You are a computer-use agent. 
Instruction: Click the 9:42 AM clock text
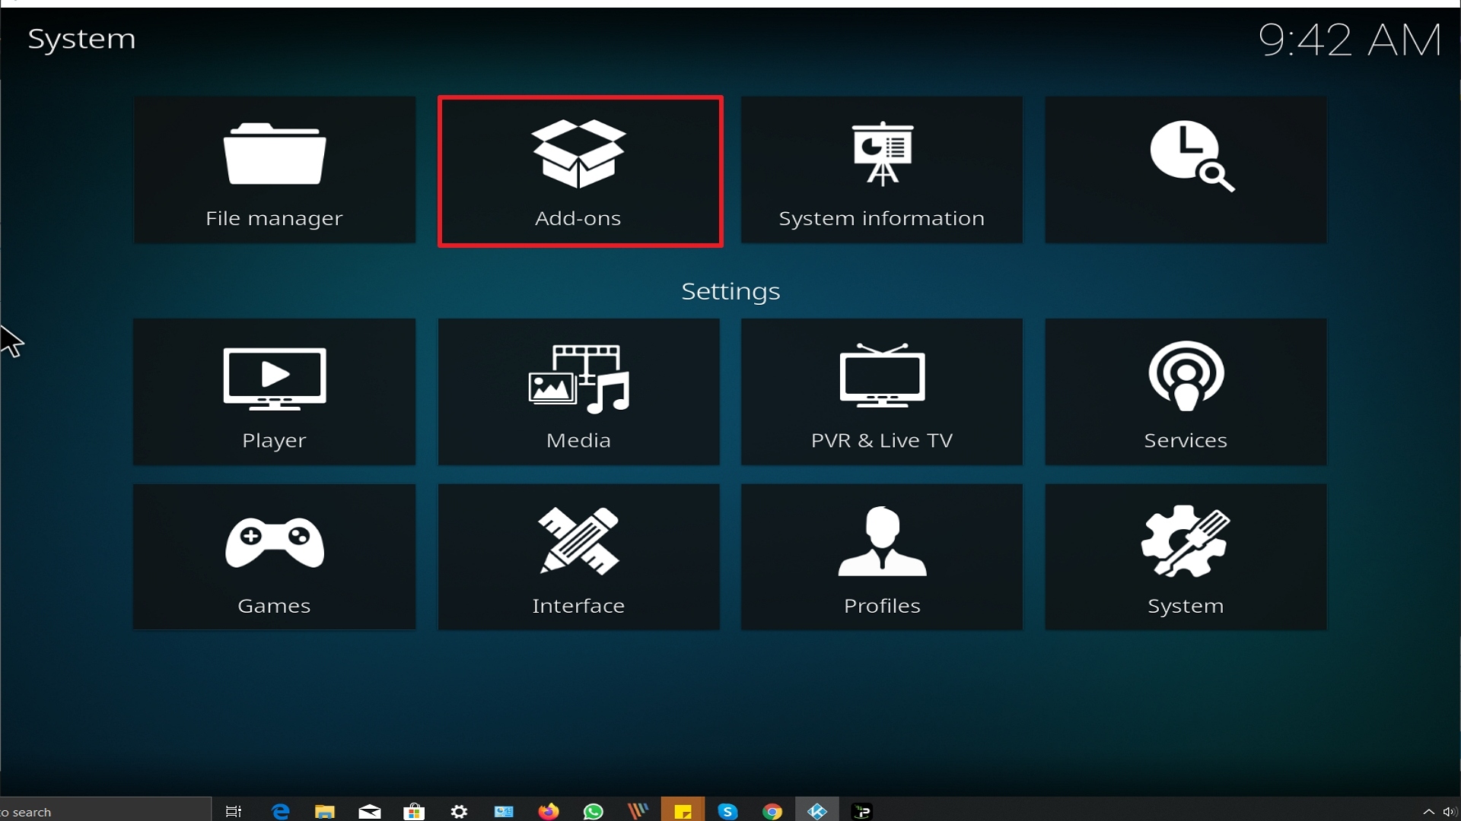click(x=1350, y=40)
